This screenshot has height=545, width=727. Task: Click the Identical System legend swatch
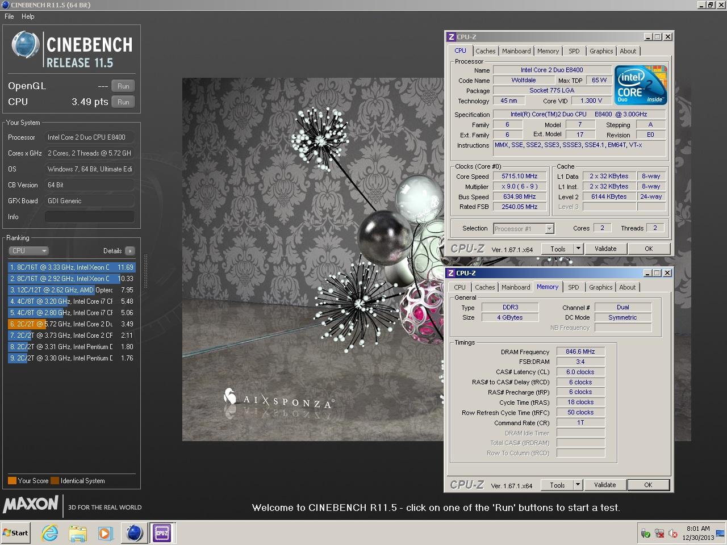[x=55, y=481]
